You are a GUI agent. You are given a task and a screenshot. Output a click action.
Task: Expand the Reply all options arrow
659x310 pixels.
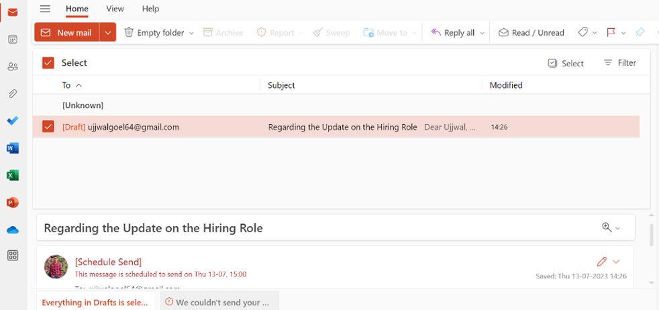(x=482, y=33)
